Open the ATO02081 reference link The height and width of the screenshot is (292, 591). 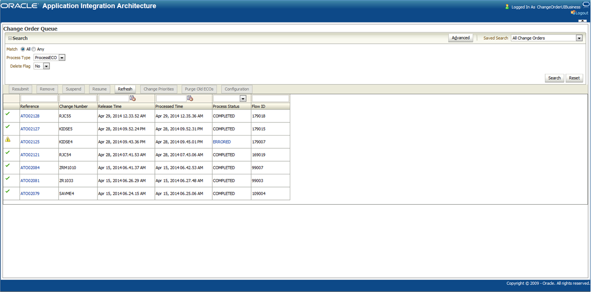[30, 180]
